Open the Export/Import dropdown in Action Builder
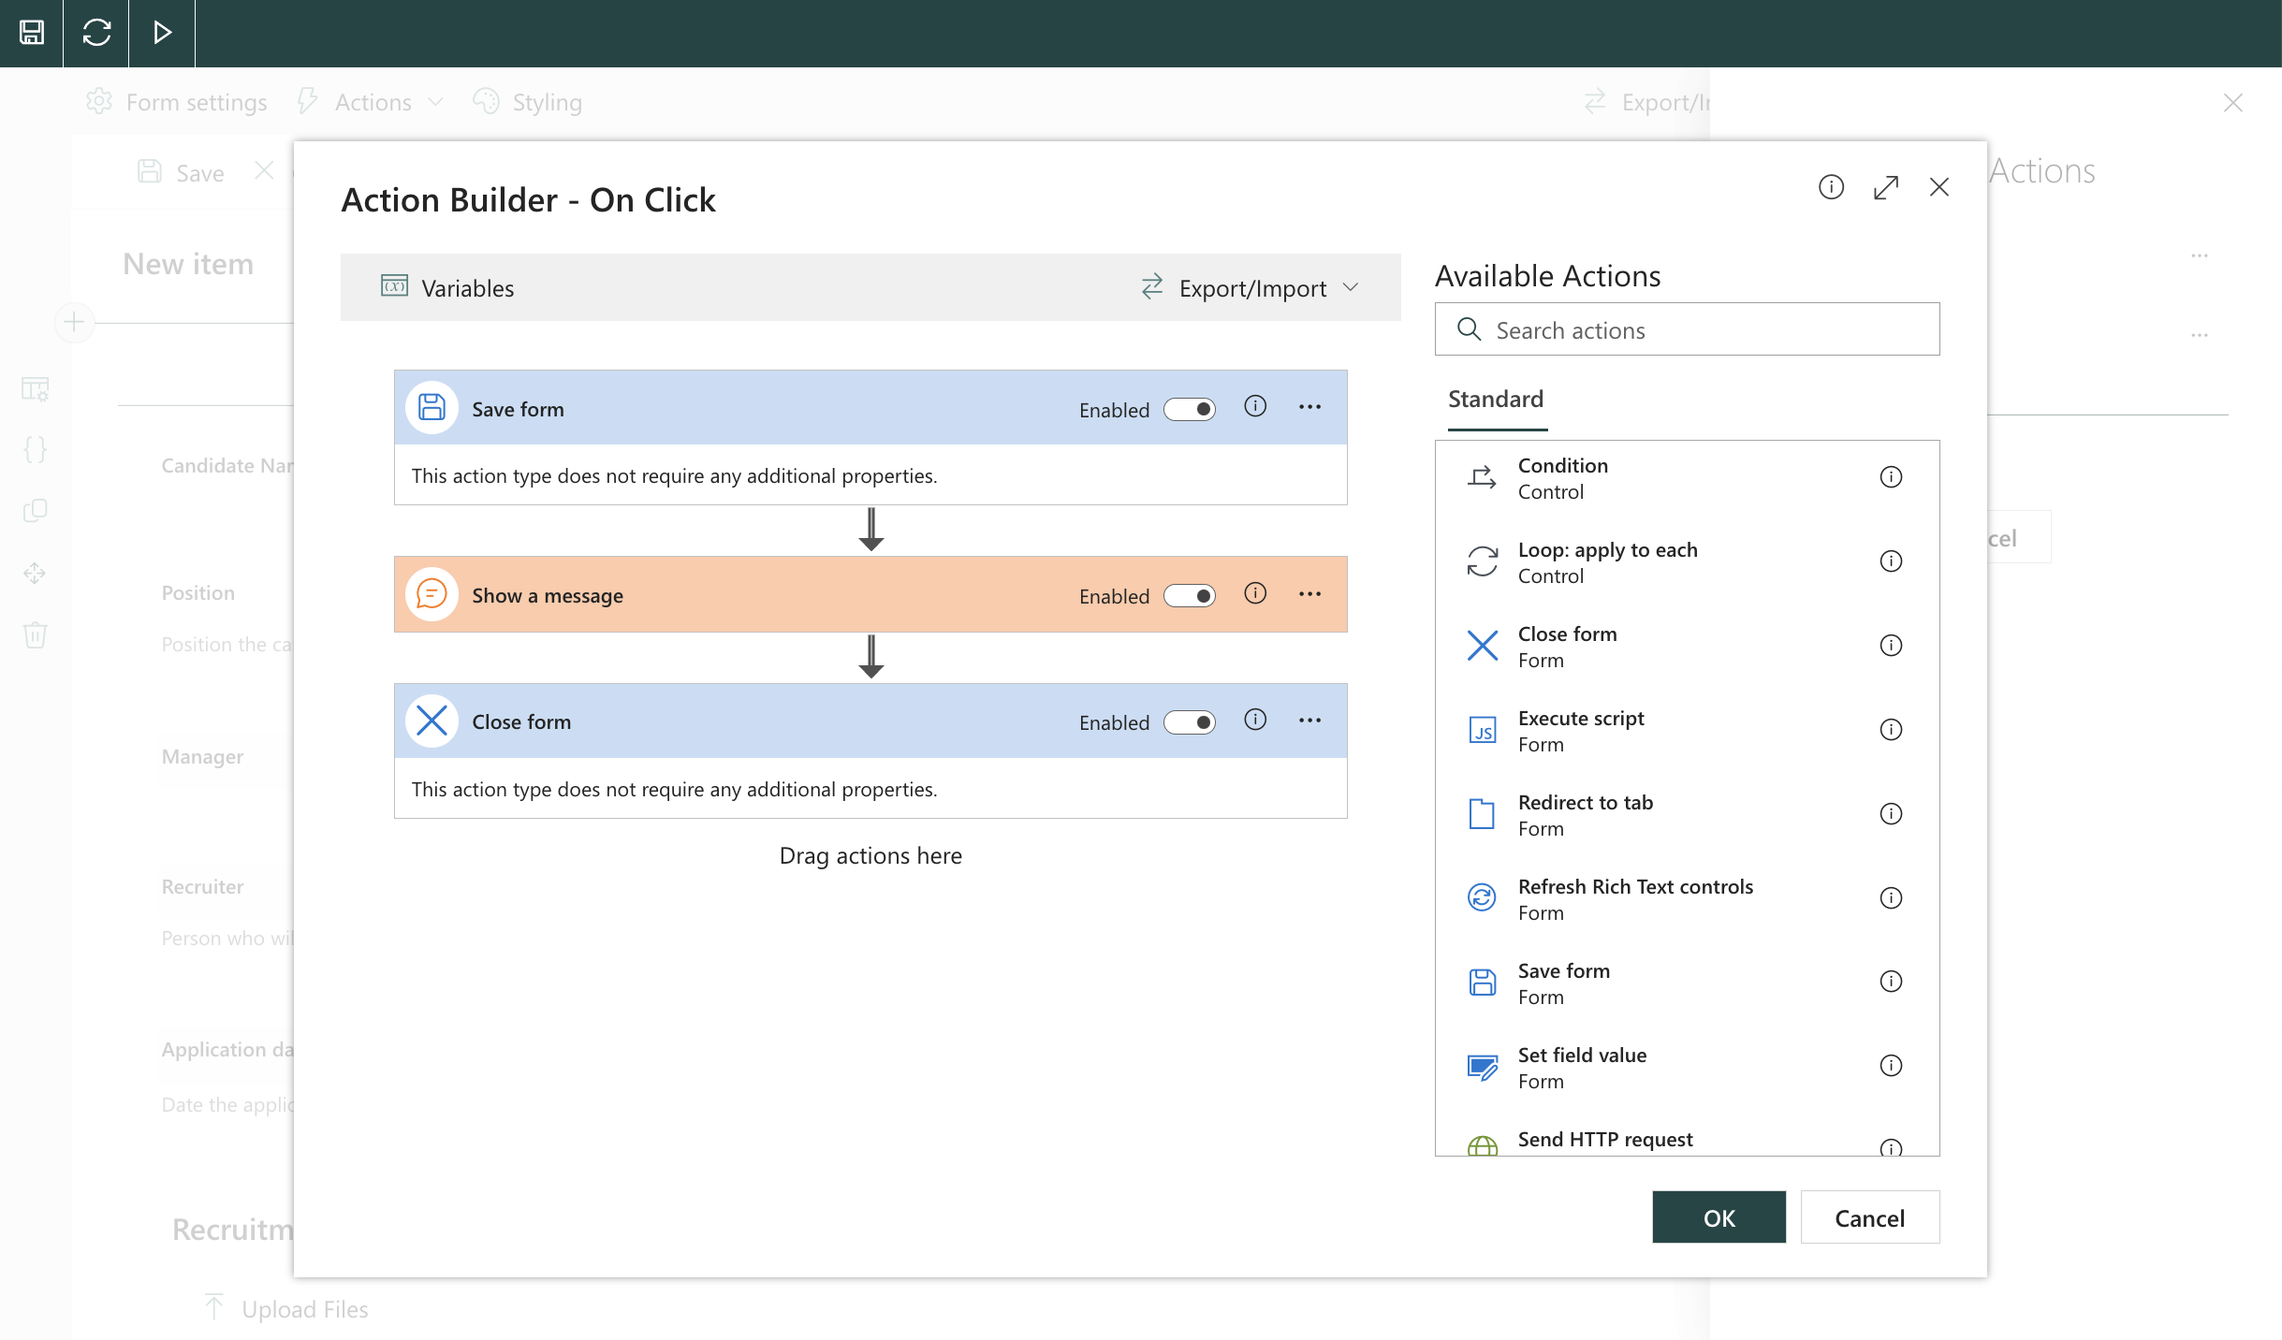This screenshot has width=2282, height=1340. coord(1251,287)
